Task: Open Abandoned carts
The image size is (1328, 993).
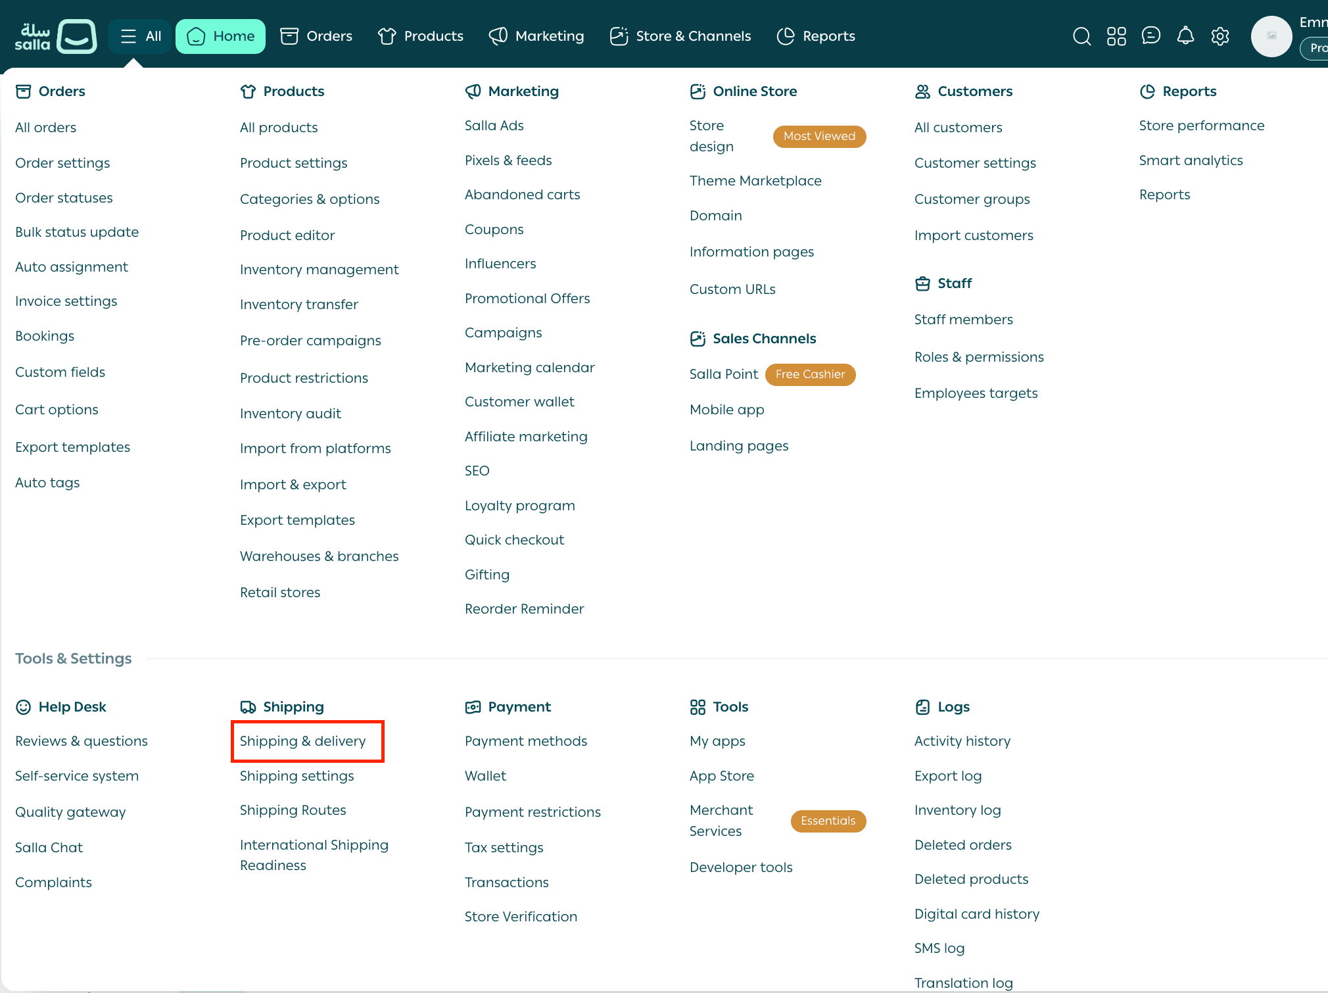Action: pyautogui.click(x=522, y=195)
